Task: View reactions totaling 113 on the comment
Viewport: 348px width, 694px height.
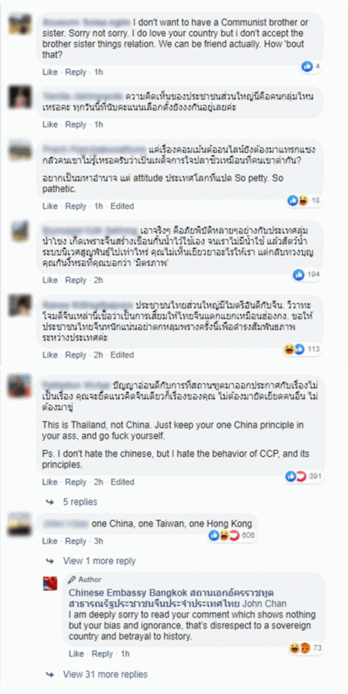Action: point(302,349)
